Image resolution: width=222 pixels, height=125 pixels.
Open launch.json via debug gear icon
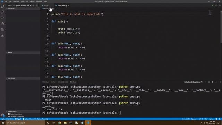pos(33,6)
